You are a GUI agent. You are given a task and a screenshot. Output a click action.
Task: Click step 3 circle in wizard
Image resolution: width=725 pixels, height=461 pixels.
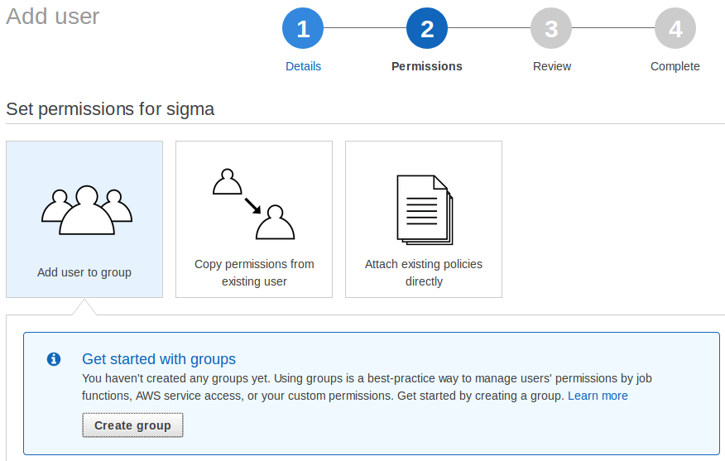point(551,30)
